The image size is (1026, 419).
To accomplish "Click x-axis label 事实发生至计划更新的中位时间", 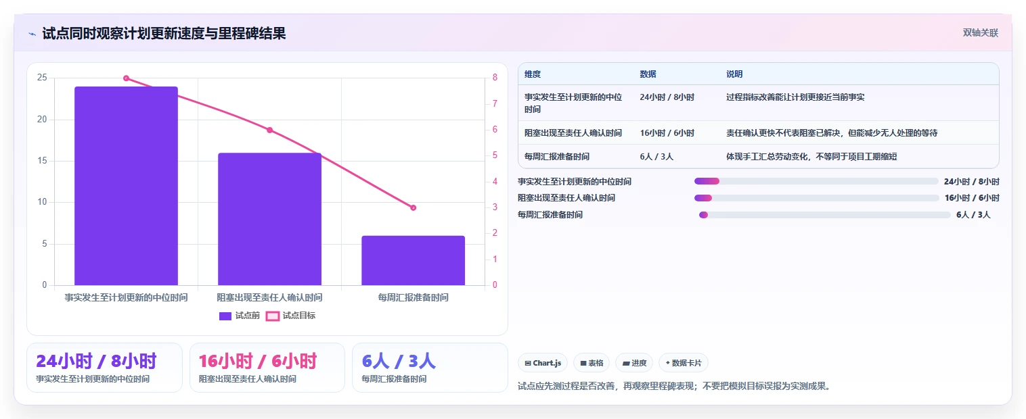I will 126,297.
